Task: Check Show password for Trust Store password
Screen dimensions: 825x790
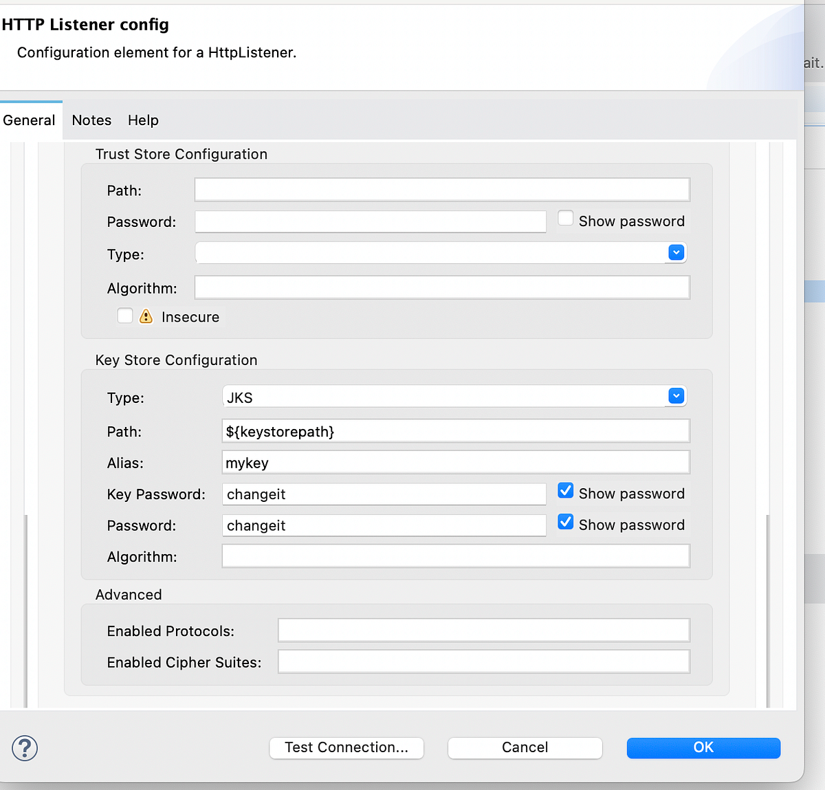Action: pos(565,217)
